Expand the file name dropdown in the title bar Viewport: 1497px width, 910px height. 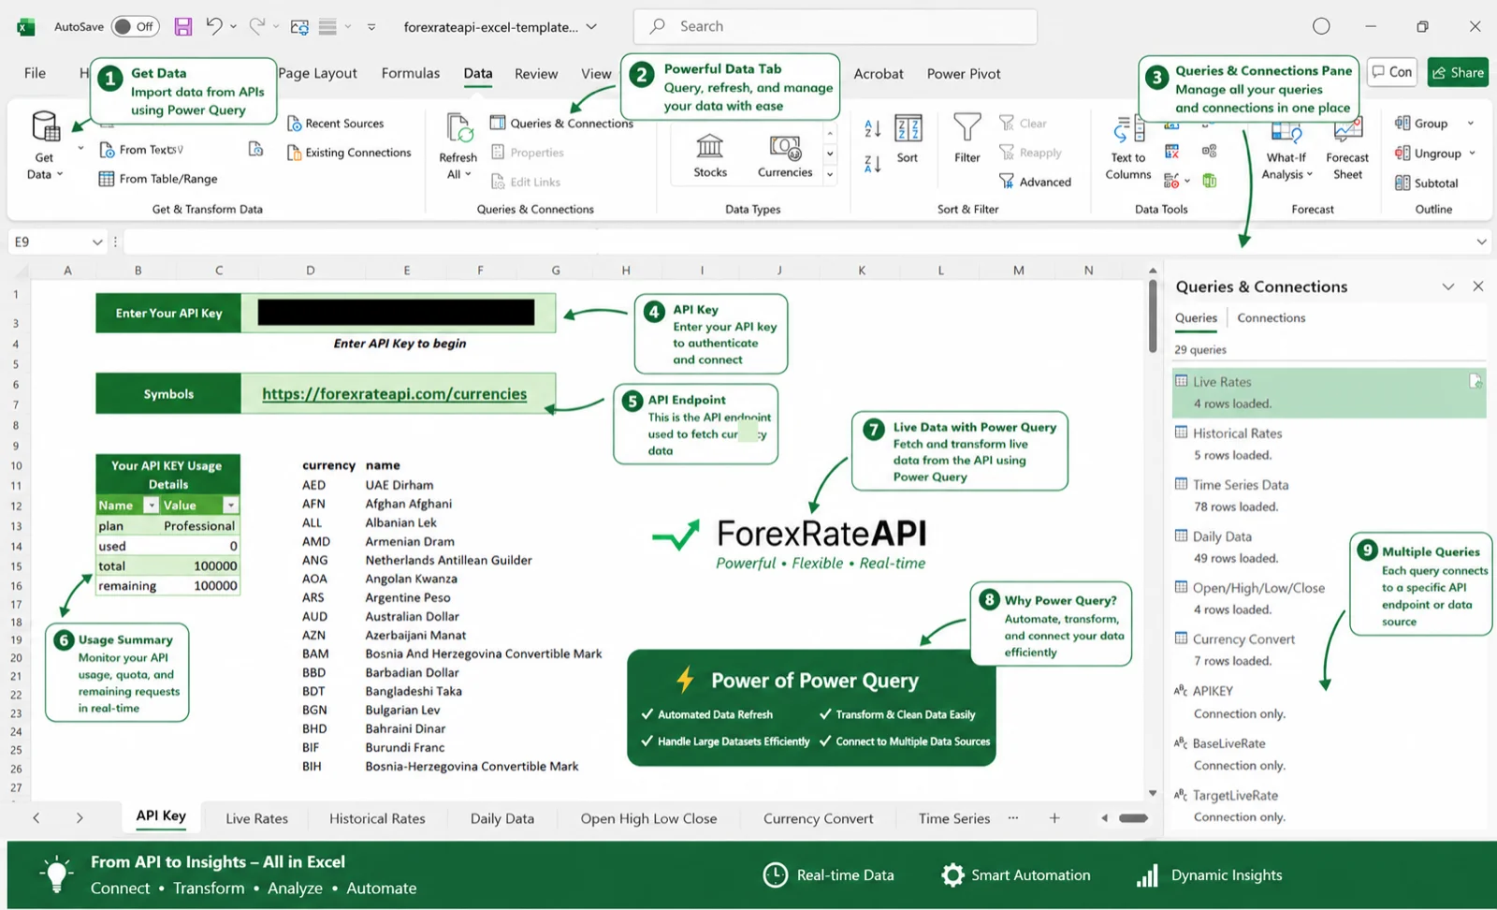point(591,27)
